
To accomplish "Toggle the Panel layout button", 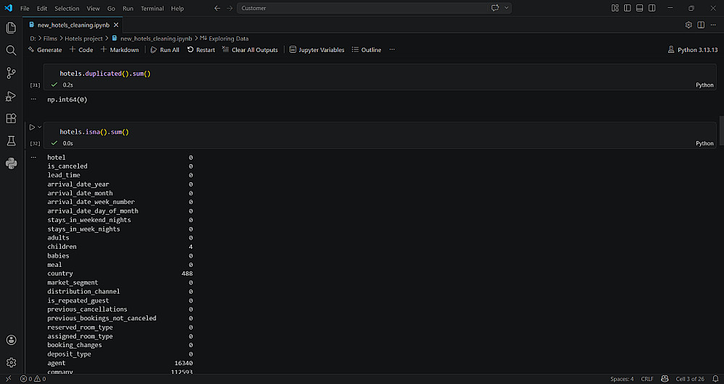I will 639,8.
